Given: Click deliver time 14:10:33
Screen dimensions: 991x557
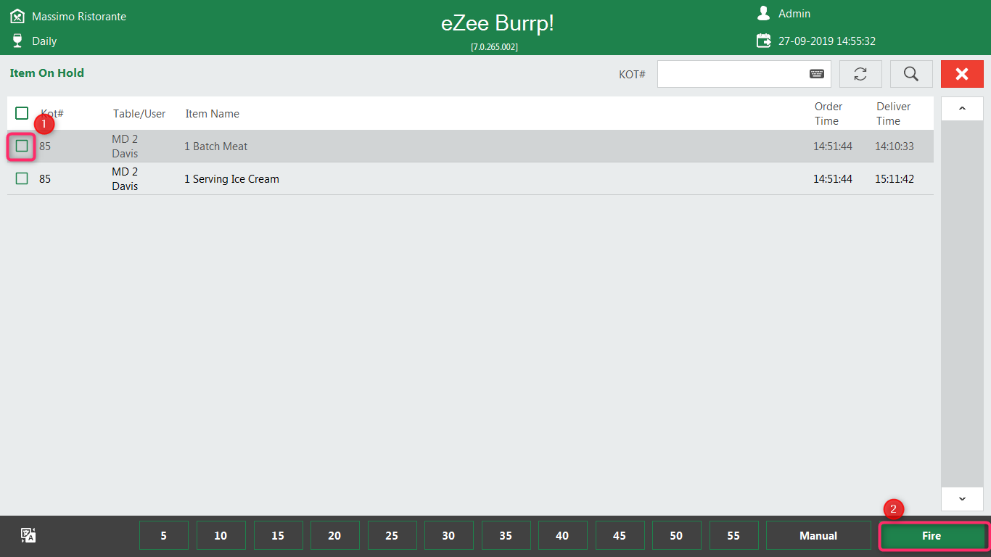Looking at the screenshot, I should pos(894,147).
